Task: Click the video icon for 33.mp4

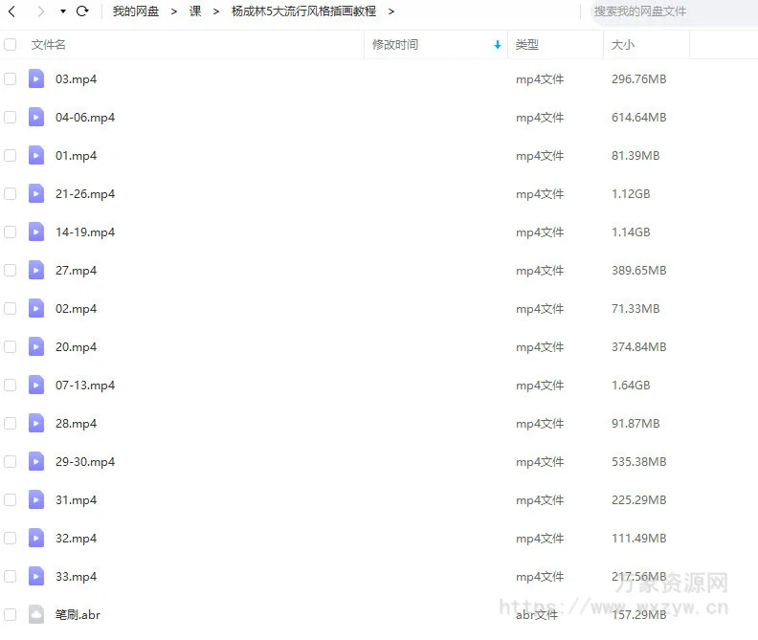Action: (x=36, y=577)
